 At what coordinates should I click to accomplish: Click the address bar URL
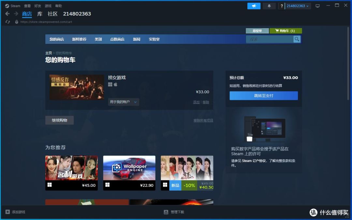(46, 22)
